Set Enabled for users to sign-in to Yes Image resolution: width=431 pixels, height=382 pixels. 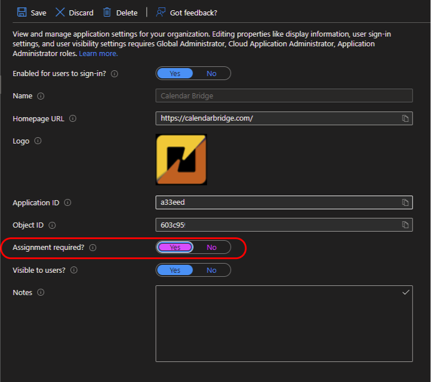tap(175, 73)
